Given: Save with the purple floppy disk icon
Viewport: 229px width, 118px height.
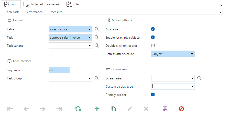Looking at the screenshot, I should 165,109.
